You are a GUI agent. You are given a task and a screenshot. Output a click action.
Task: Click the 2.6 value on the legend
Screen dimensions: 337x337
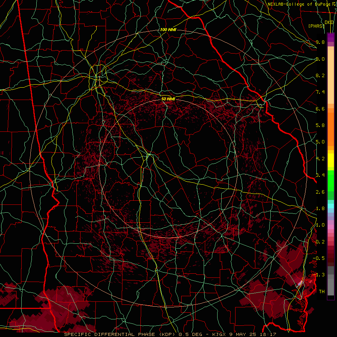click(x=320, y=192)
